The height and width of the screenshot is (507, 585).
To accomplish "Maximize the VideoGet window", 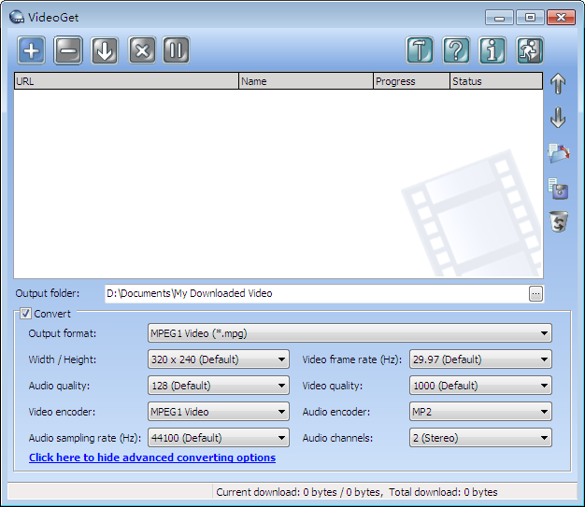I will pyautogui.click(x=530, y=18).
